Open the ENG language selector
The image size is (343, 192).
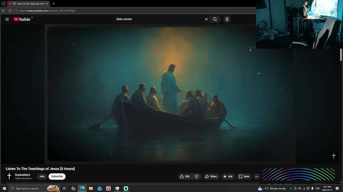tap(318, 189)
